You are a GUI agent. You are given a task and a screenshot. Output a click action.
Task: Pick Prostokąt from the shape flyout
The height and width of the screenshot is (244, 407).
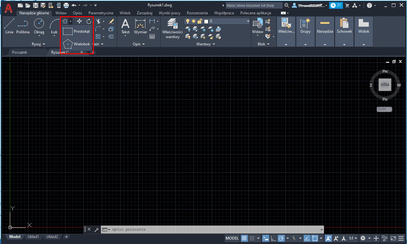77,31
